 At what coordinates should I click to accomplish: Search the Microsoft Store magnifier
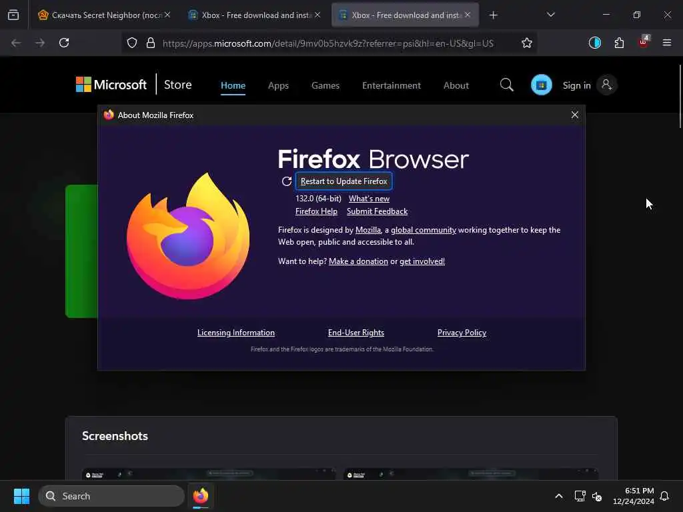pyautogui.click(x=507, y=85)
